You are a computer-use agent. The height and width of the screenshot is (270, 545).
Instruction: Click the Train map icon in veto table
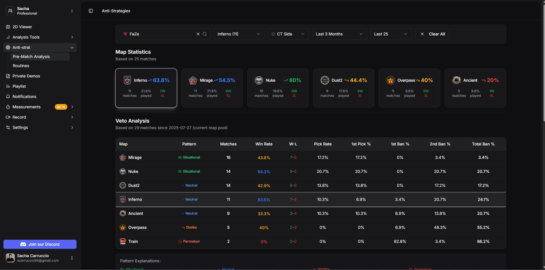pos(123,241)
